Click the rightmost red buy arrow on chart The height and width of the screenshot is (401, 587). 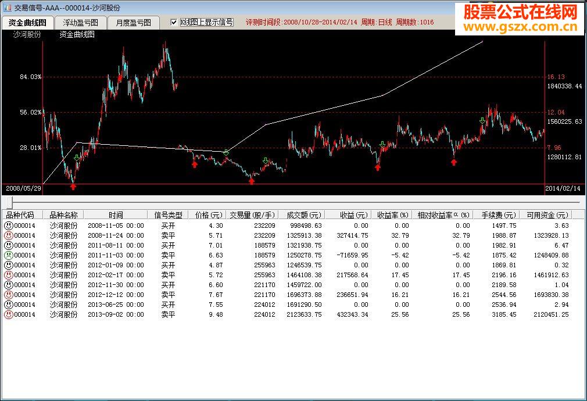tap(454, 162)
